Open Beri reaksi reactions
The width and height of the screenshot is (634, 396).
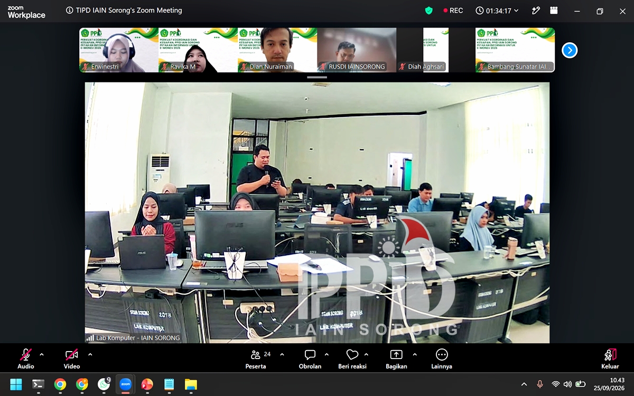352,359
